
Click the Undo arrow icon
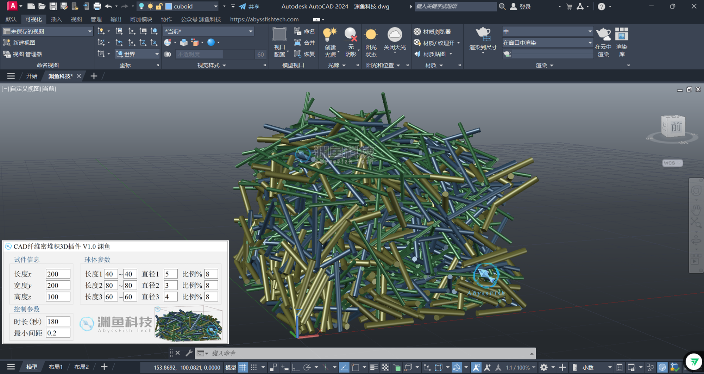tap(108, 6)
